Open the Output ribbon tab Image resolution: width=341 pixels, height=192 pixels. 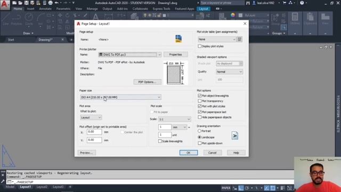[107, 9]
